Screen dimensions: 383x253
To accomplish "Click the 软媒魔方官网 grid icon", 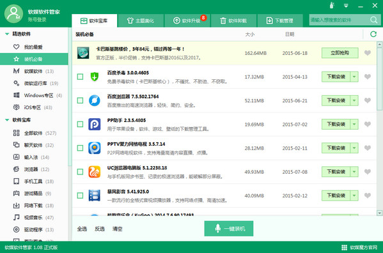I will click(x=344, y=247).
